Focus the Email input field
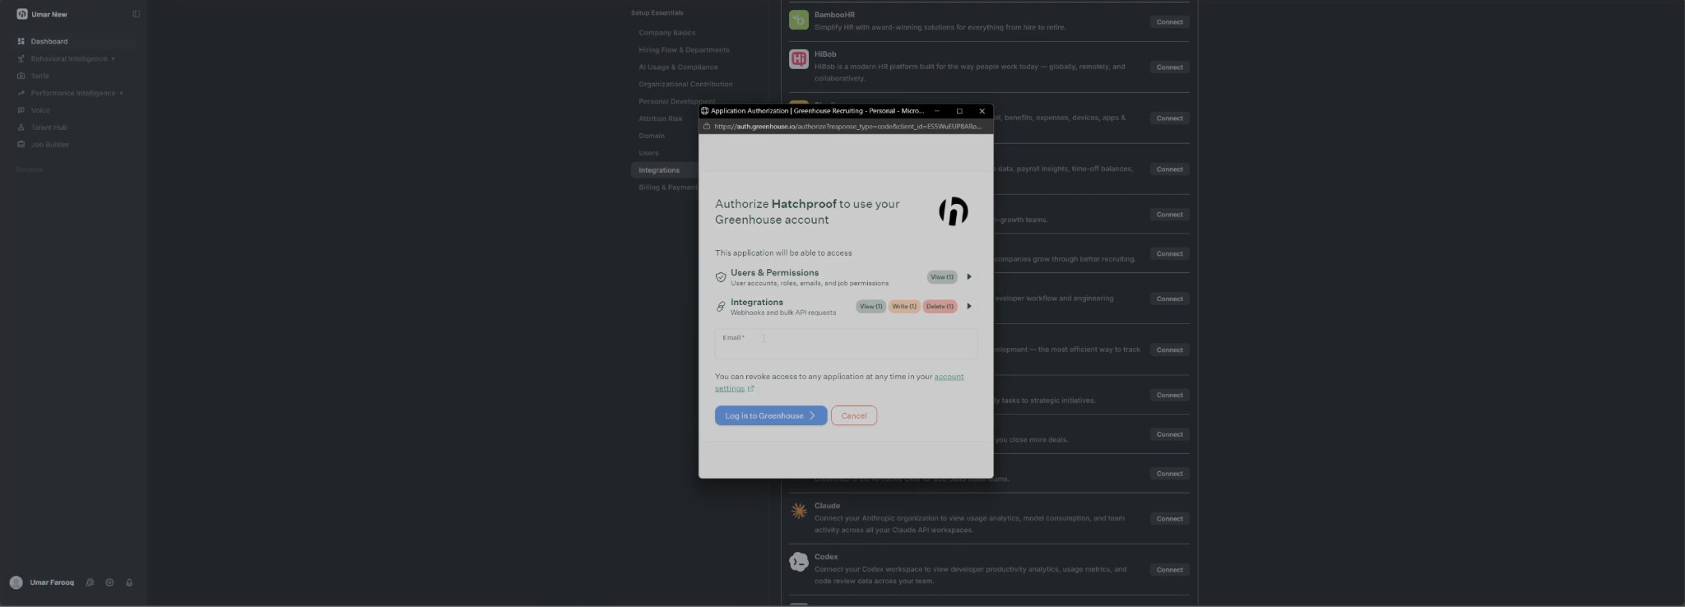The image size is (1685, 607). [x=846, y=344]
